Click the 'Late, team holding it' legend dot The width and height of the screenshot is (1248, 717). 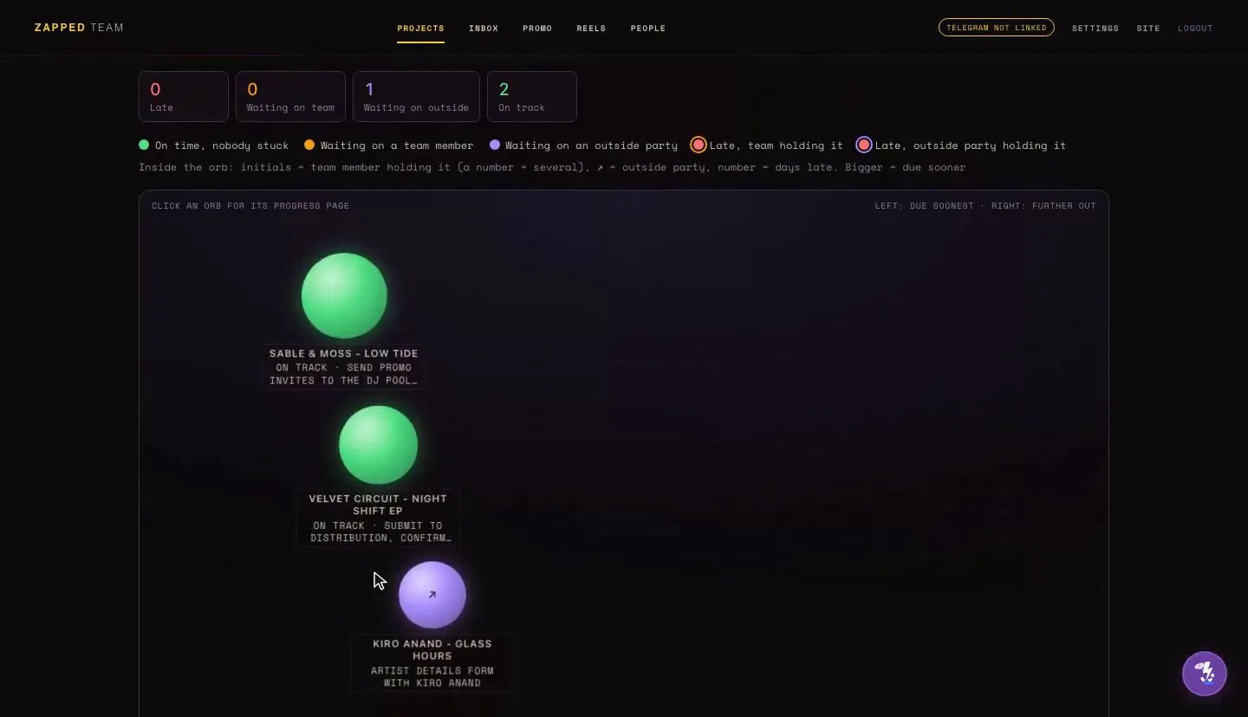coord(699,145)
